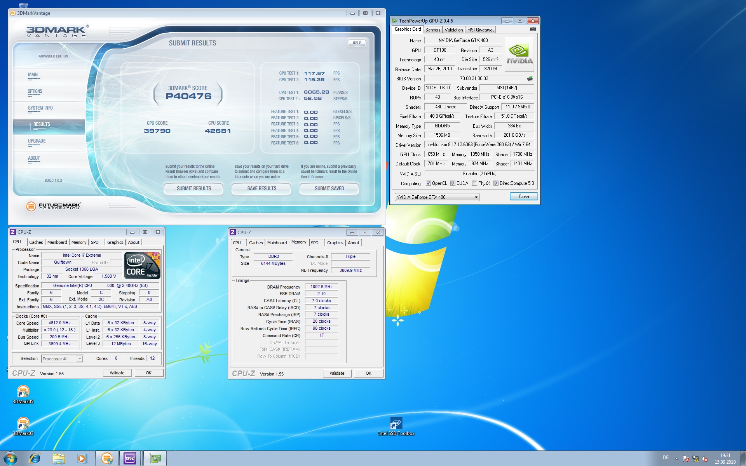The height and width of the screenshot is (466, 746).
Task: Show hidden system tray icons arrow
Action: pos(676,459)
